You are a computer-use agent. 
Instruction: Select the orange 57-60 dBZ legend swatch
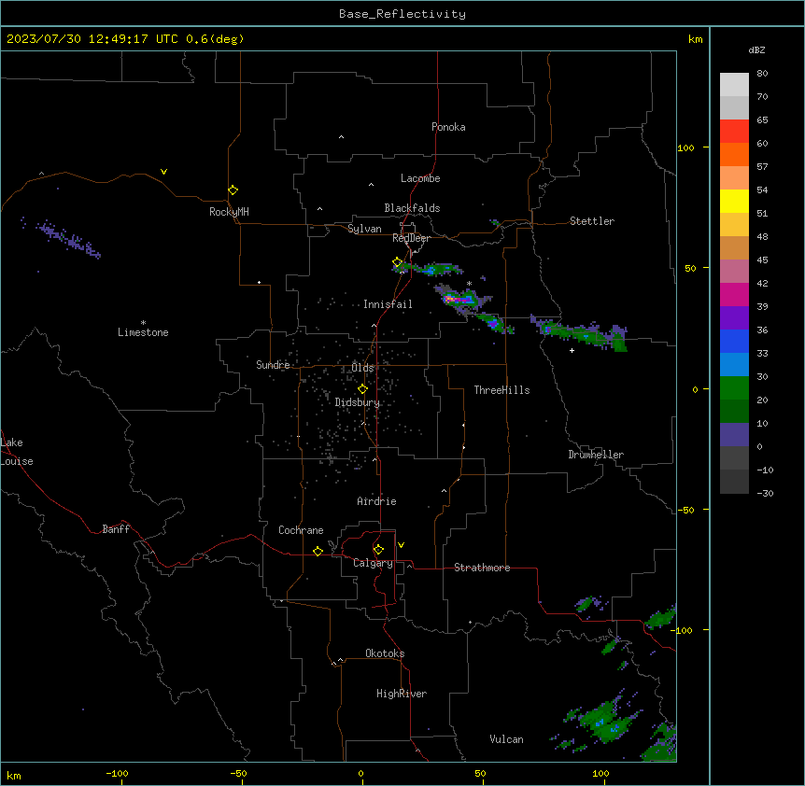pyautogui.click(x=734, y=154)
